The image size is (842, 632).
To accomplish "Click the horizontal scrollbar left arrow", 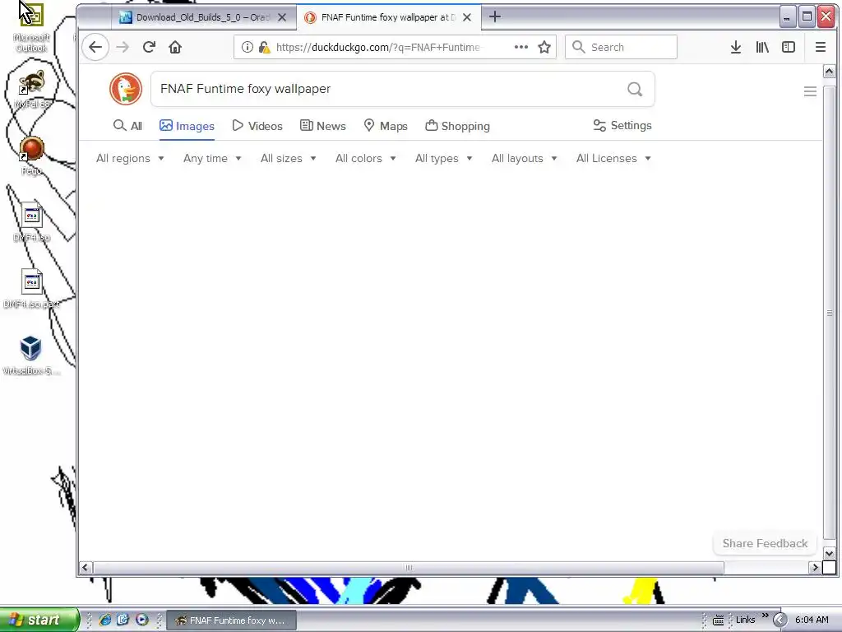I will (x=86, y=568).
